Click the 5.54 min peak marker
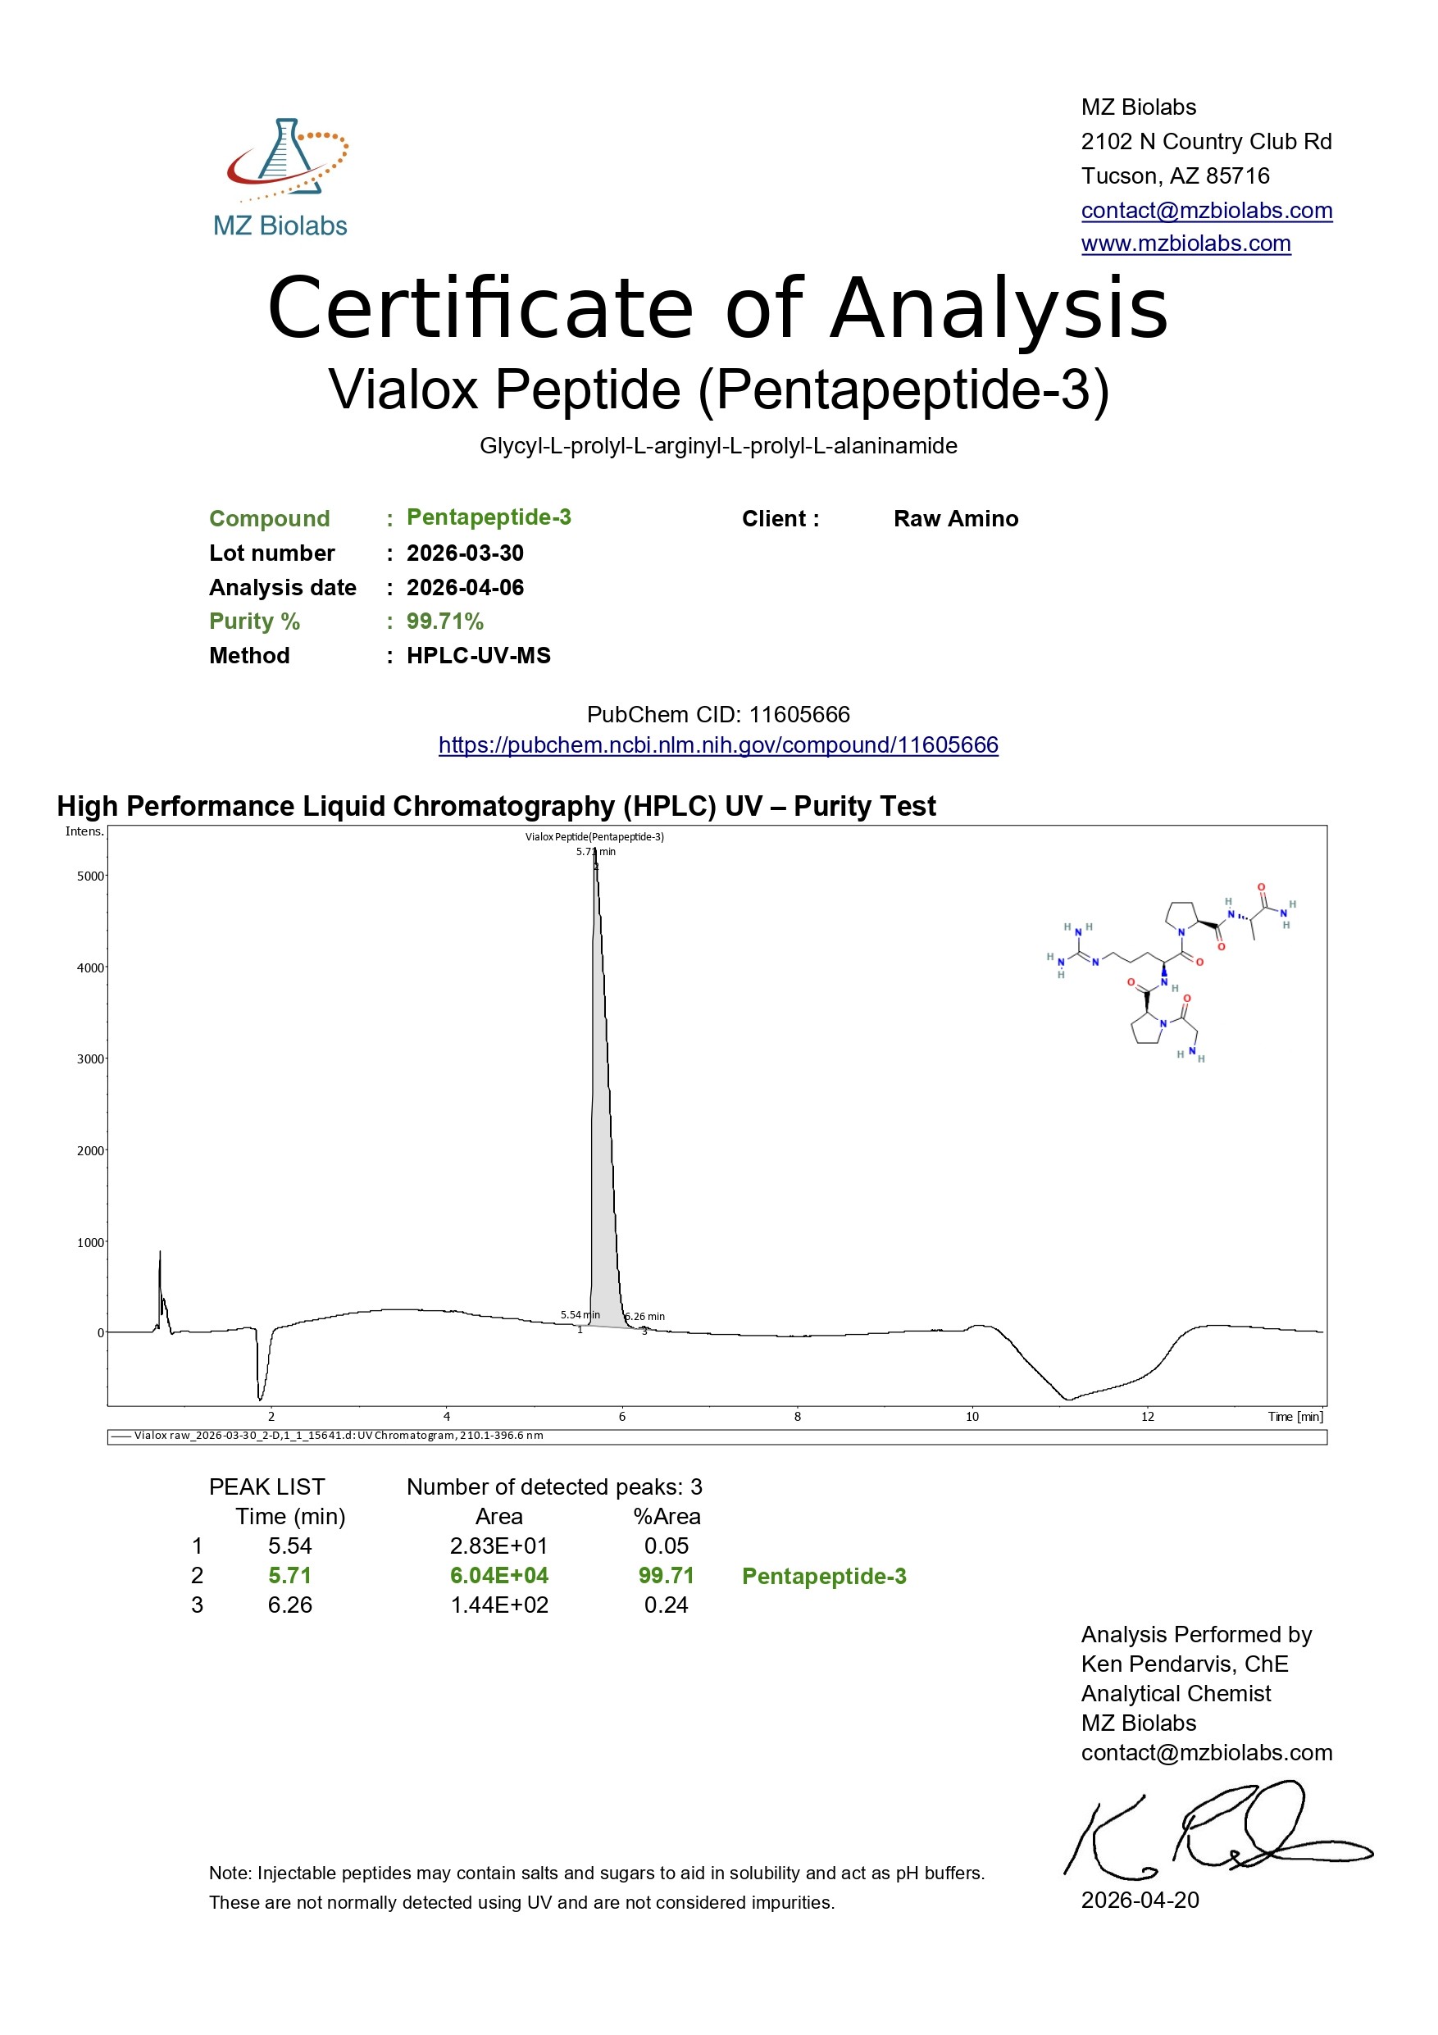This screenshot has width=1438, height=2035. point(580,1315)
